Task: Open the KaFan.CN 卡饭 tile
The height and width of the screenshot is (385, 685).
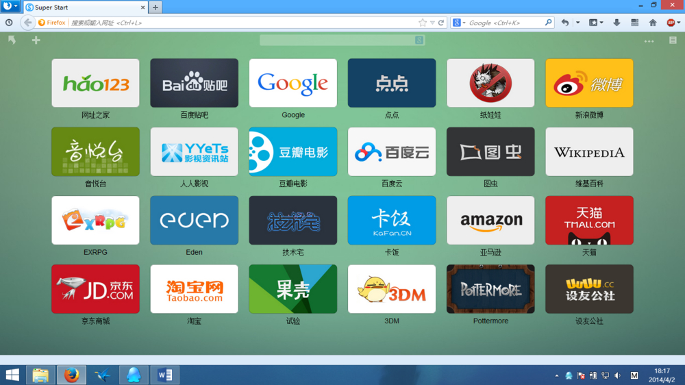Action: point(391,221)
